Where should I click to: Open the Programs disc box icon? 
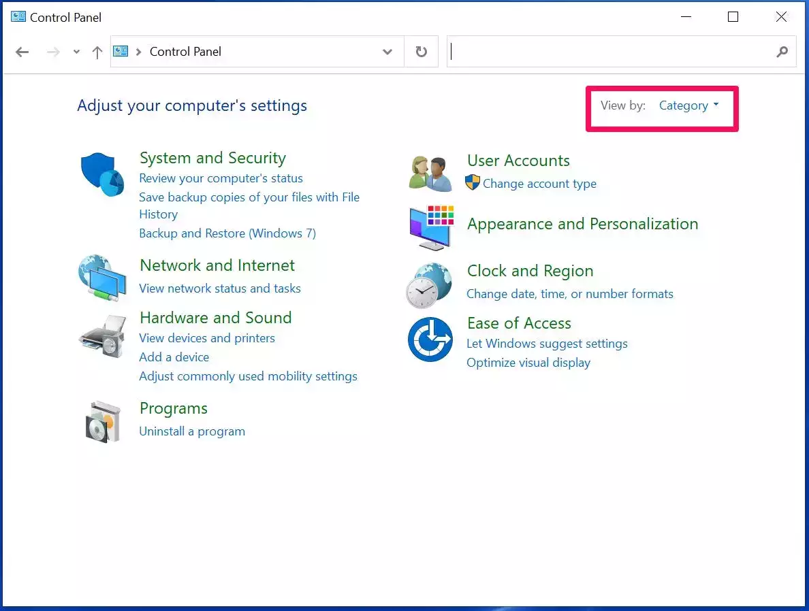[x=102, y=421]
